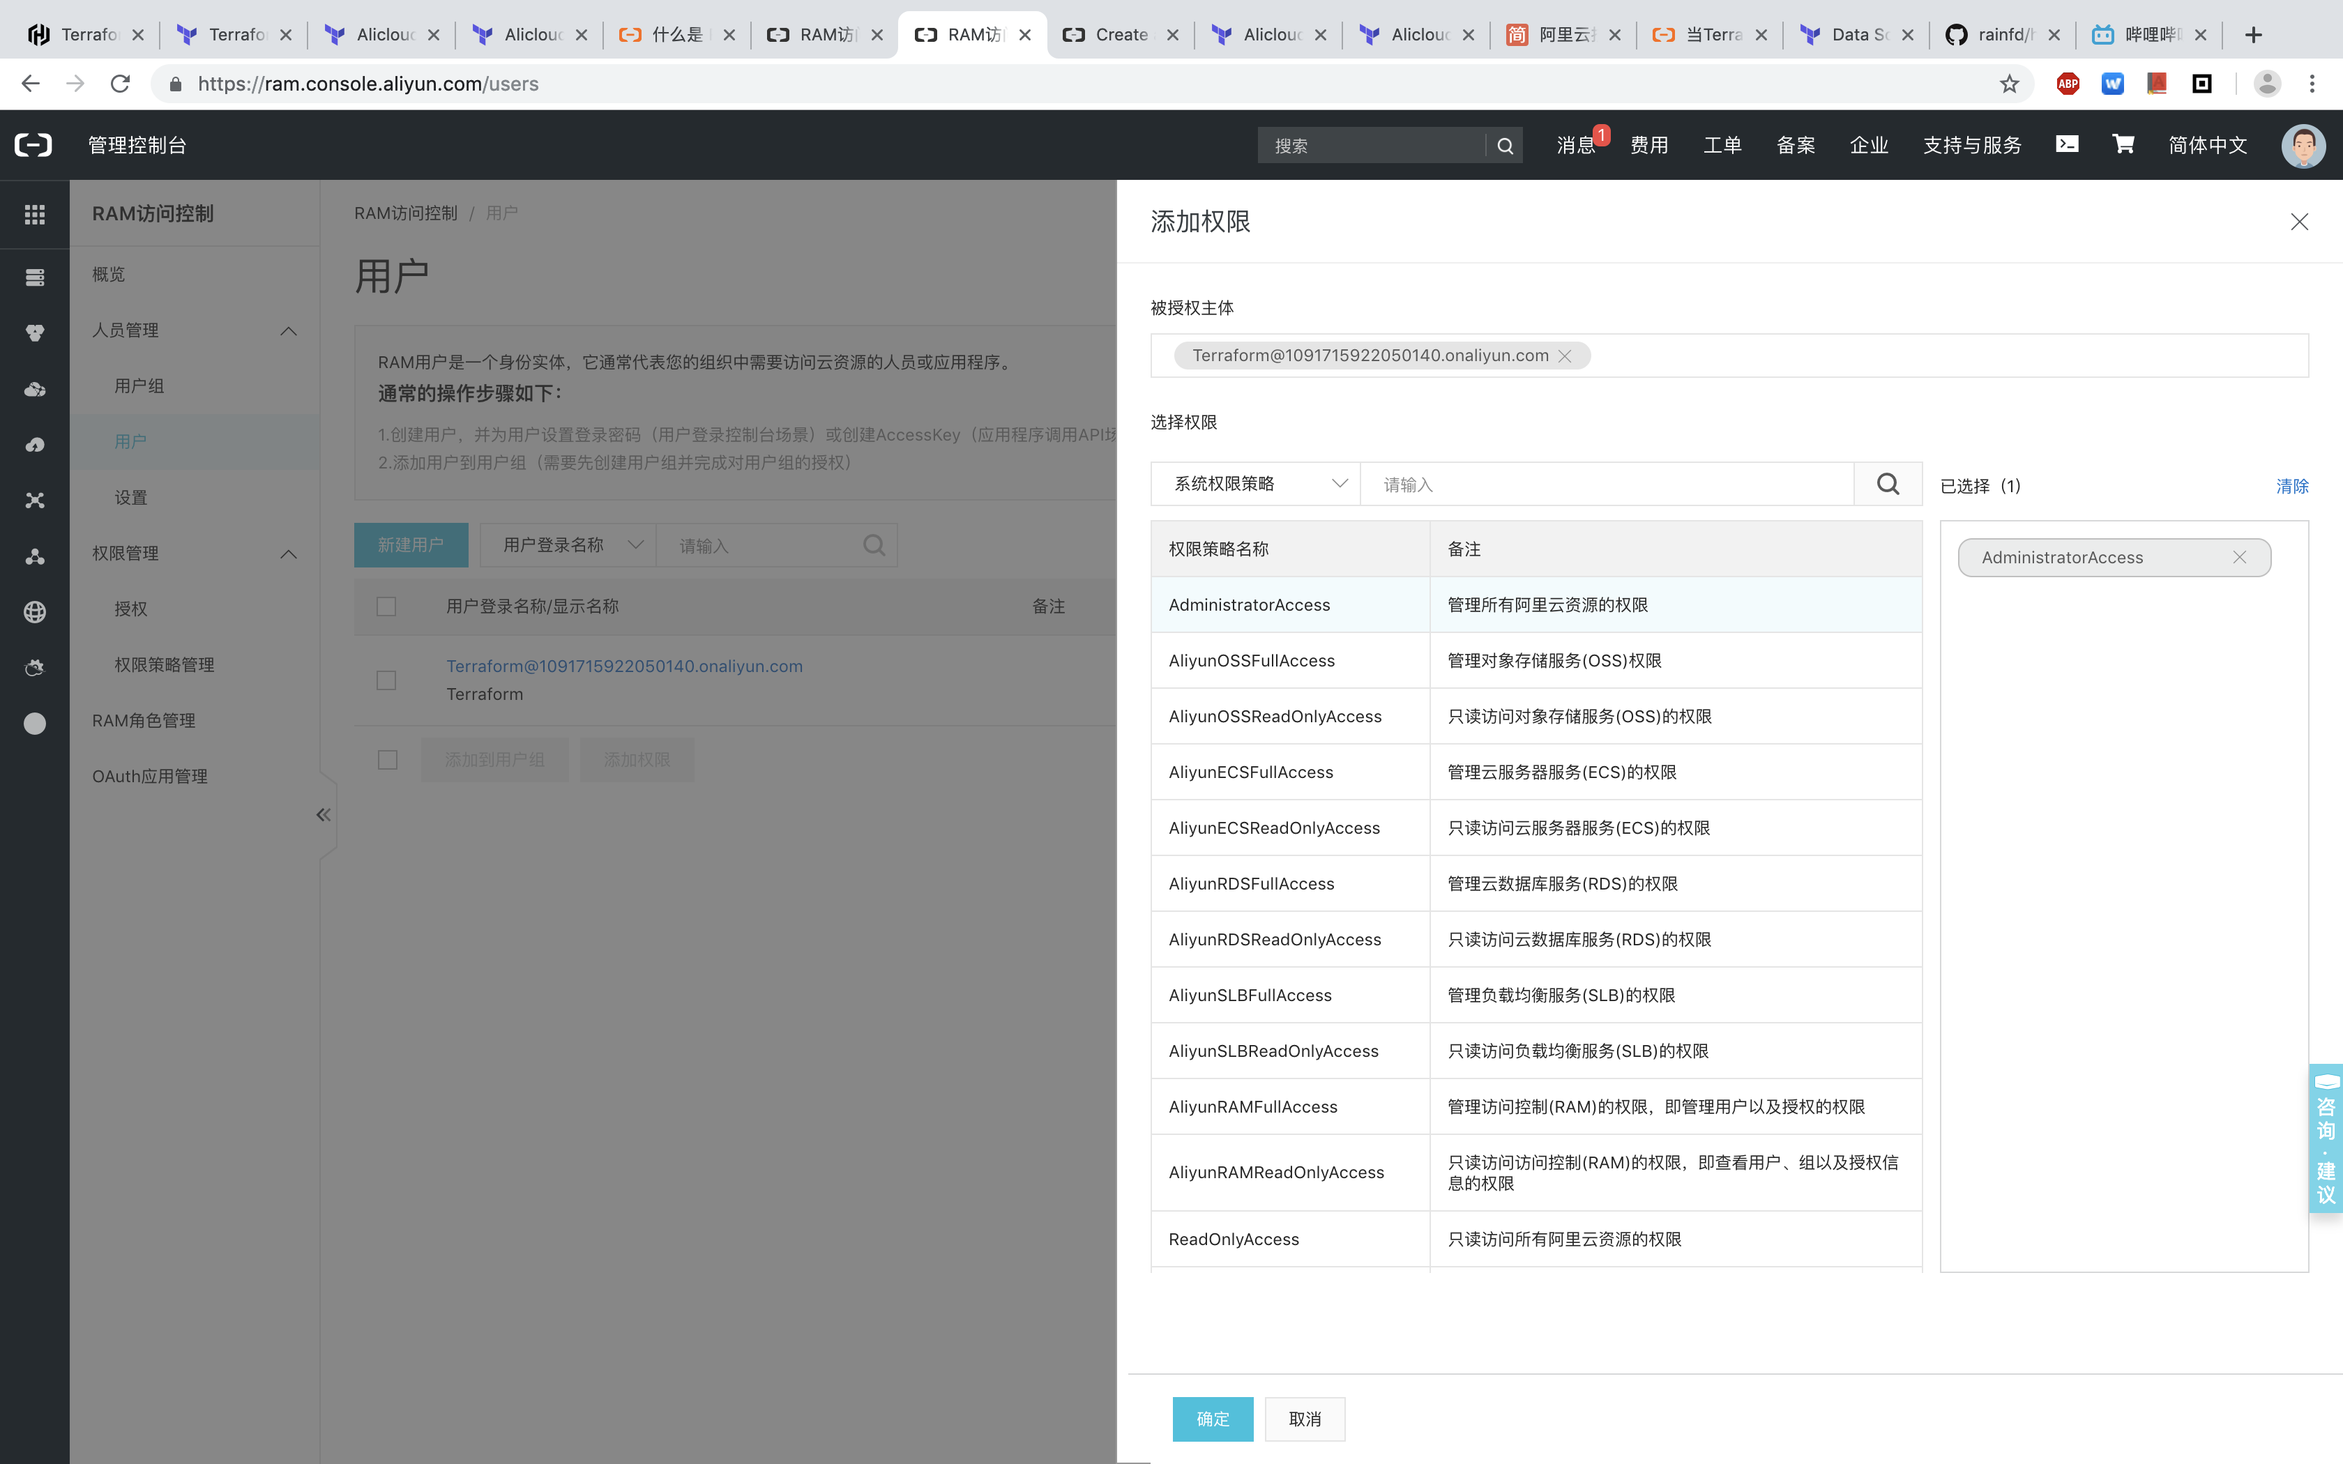Click the search magnifier in the permission dialog

pos(1888,483)
